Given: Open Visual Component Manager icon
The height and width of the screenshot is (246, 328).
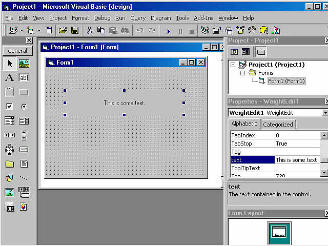Looking at the screenshot, I should 276,31.
